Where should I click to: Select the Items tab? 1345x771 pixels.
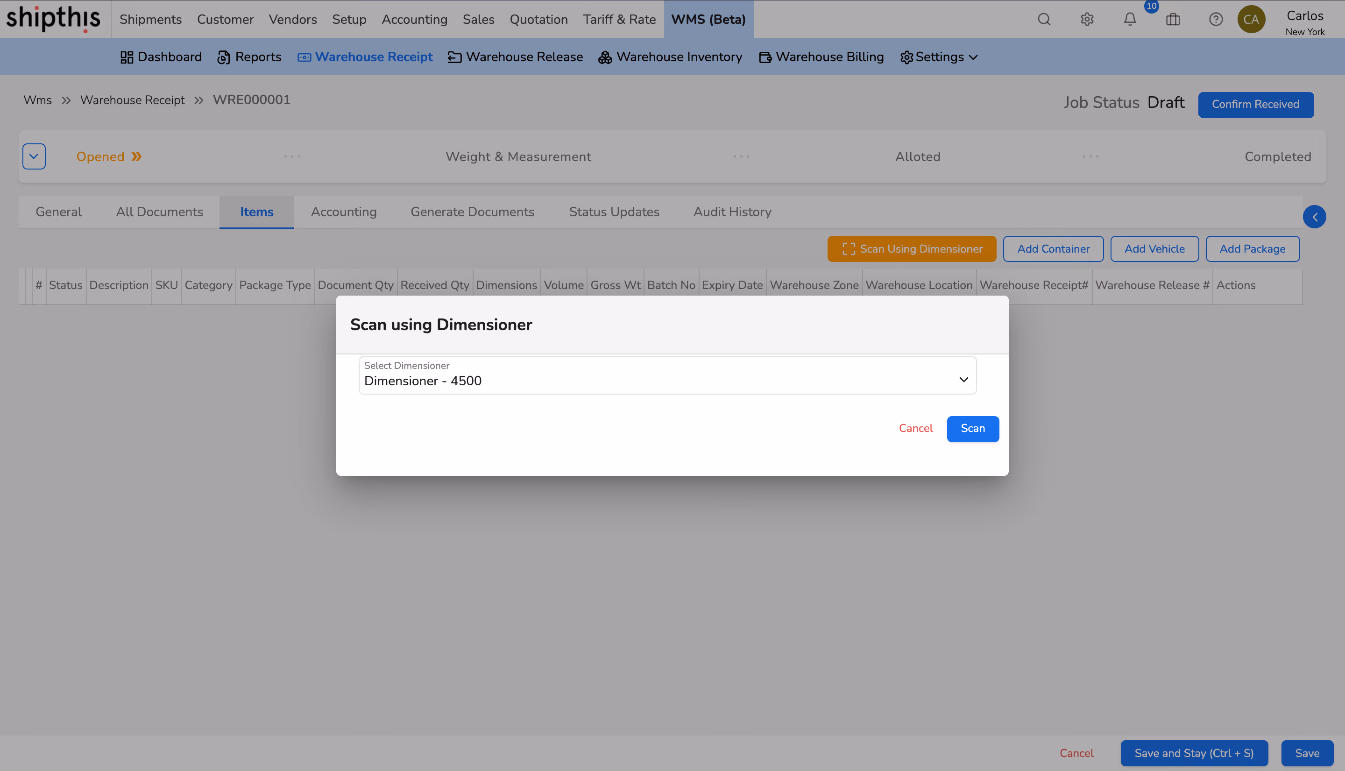pyautogui.click(x=257, y=212)
